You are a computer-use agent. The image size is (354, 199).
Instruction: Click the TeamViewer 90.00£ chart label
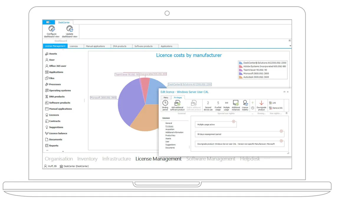(127, 75)
